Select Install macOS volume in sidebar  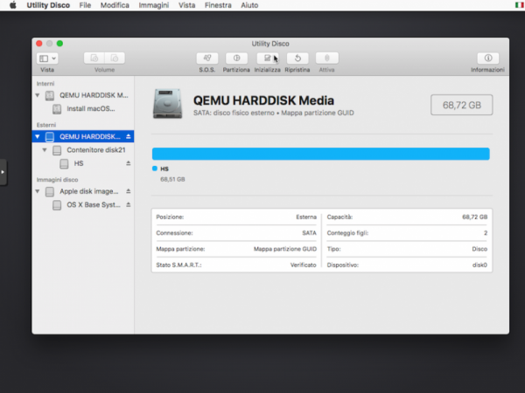coord(90,109)
